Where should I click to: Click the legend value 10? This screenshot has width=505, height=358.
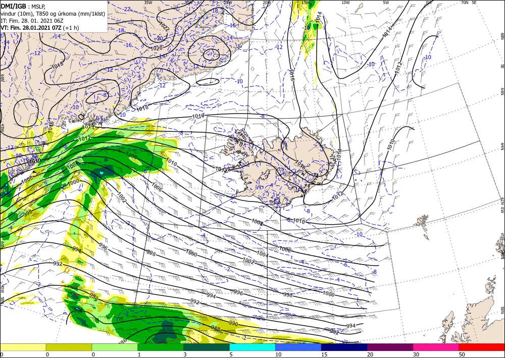(x=278, y=354)
